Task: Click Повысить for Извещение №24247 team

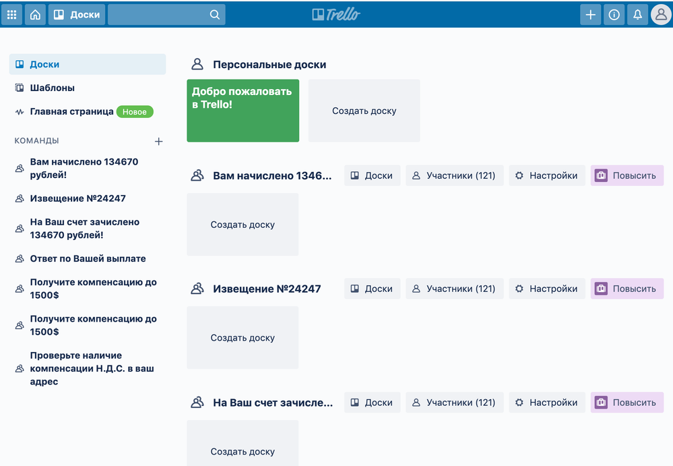Action: click(x=627, y=289)
